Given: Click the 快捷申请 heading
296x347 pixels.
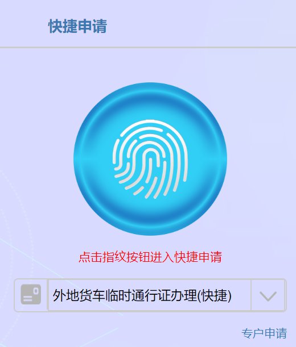Looking at the screenshot, I should click(x=77, y=26).
